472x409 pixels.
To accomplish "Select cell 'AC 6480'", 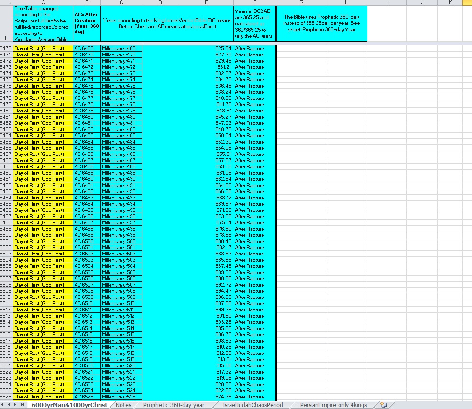I will point(87,117).
